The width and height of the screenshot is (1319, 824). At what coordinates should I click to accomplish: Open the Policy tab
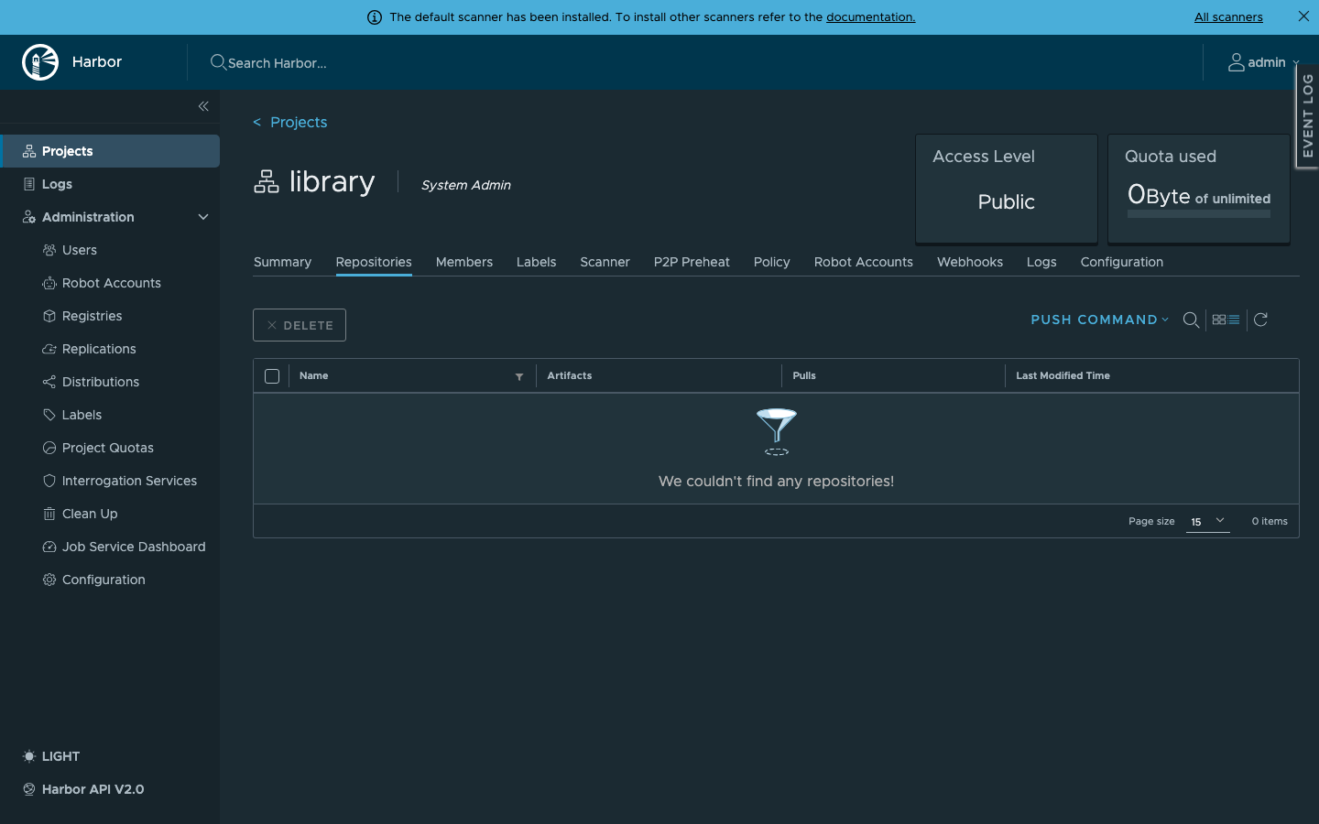[772, 262]
